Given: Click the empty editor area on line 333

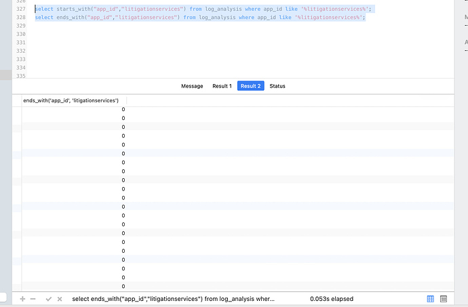Looking at the screenshot, I should pos(203,59).
